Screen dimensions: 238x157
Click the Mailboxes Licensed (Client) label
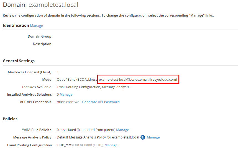[29, 72]
